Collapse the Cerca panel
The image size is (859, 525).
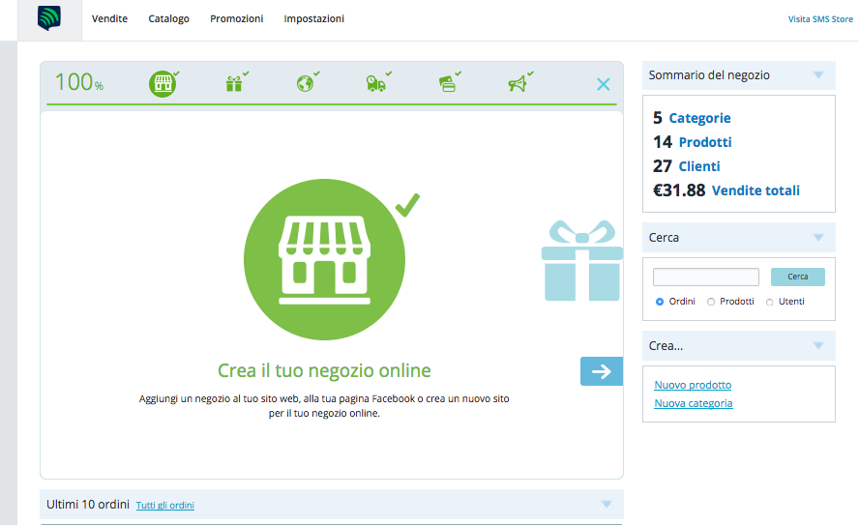[818, 237]
